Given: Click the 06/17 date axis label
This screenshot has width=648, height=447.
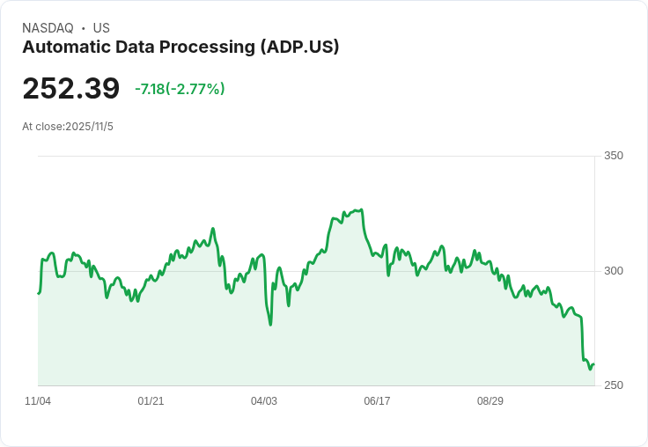Looking at the screenshot, I should click(x=377, y=401).
